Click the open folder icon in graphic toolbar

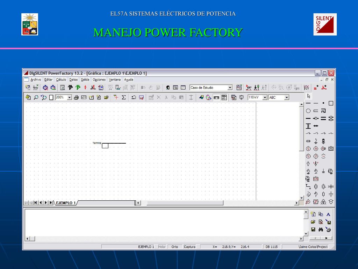106,97
